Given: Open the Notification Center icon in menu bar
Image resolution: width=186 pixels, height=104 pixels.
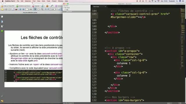Looking at the screenshot, I should point(183,1).
